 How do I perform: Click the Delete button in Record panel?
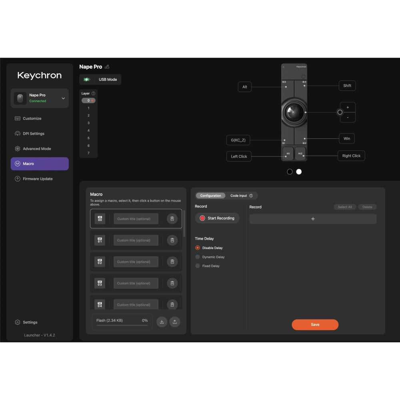point(367,207)
